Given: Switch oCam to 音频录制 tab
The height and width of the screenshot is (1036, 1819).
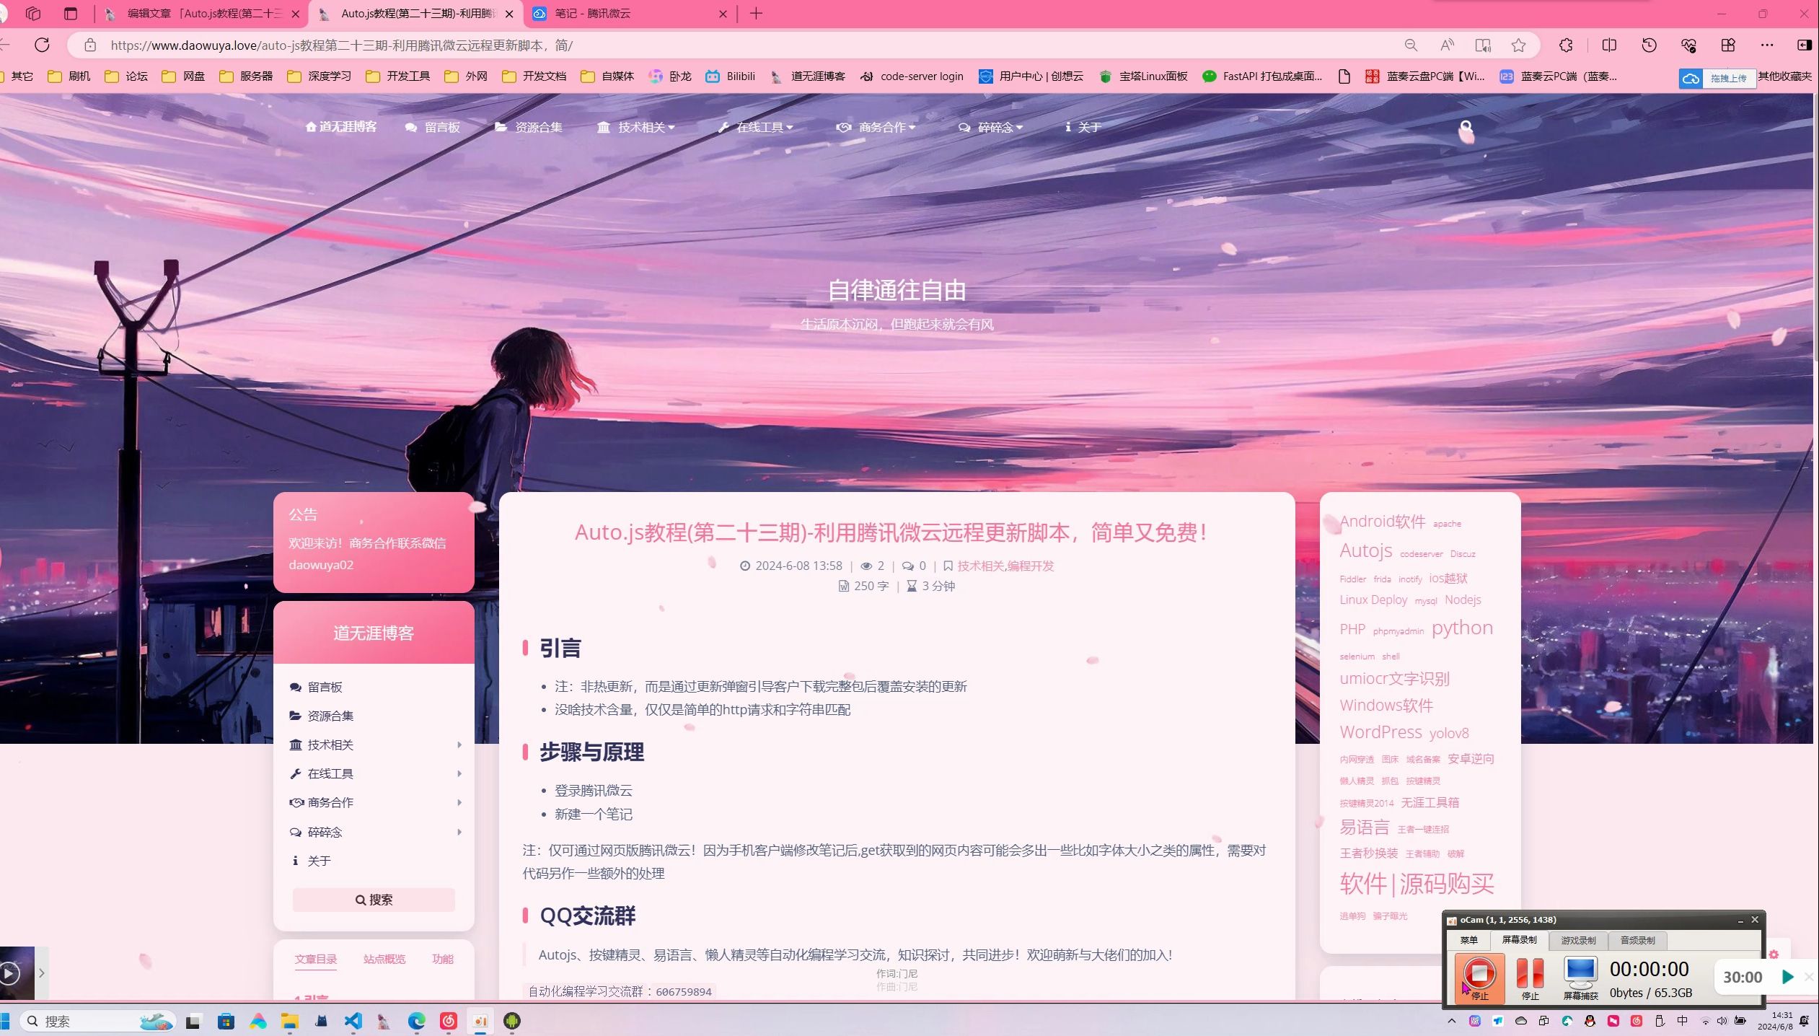Looking at the screenshot, I should [x=1637, y=940].
